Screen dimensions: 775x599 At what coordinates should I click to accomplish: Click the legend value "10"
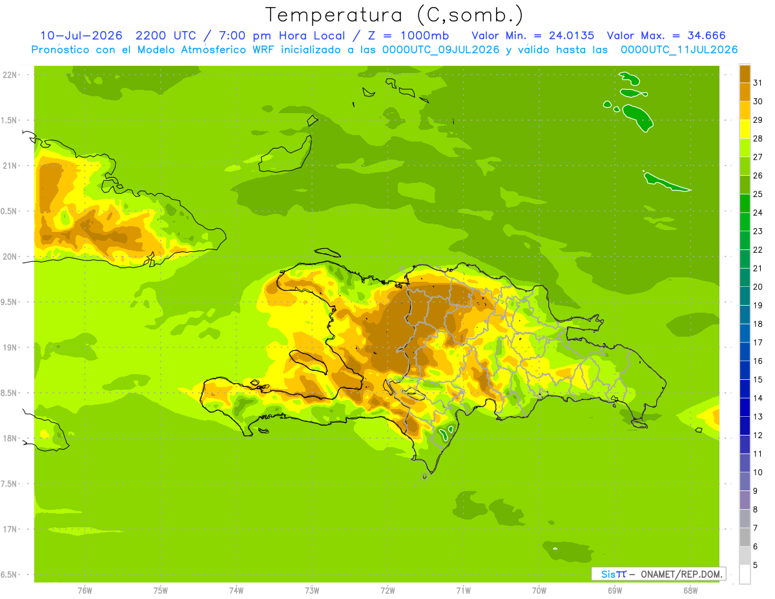point(758,472)
